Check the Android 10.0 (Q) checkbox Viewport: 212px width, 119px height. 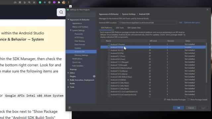coord(109,50)
